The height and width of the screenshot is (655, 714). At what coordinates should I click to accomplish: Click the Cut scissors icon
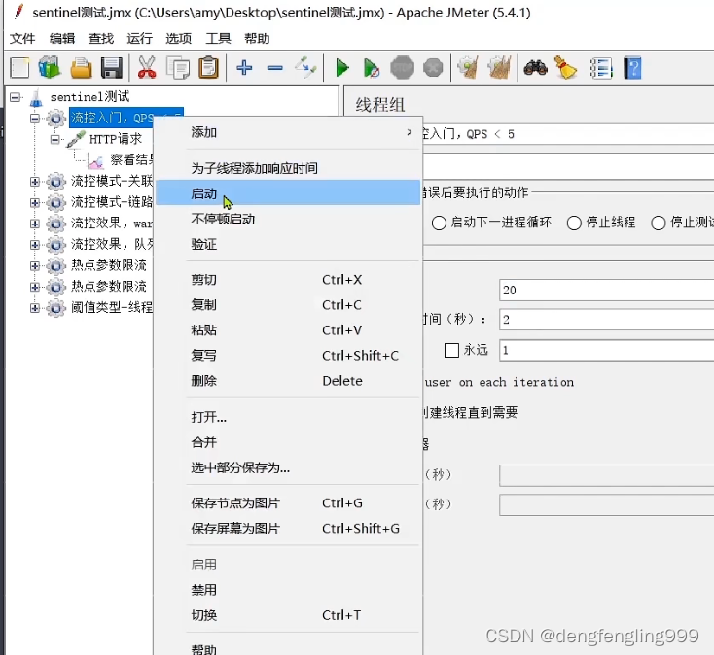pyautogui.click(x=147, y=68)
